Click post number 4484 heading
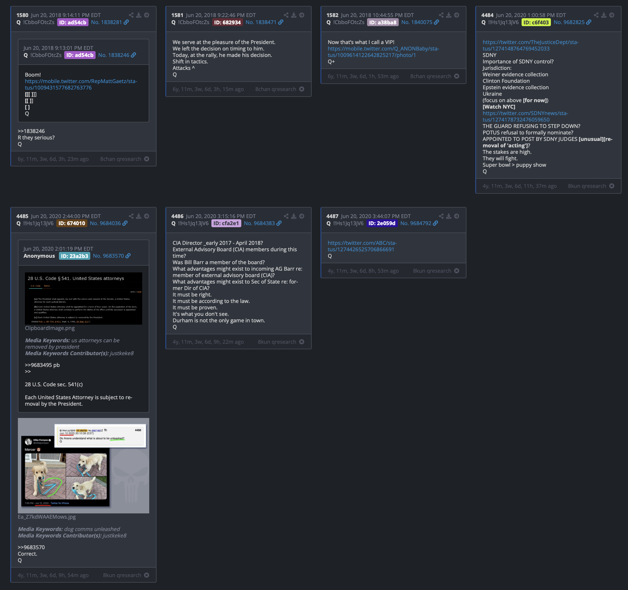The width and height of the screenshot is (628, 590). point(488,15)
